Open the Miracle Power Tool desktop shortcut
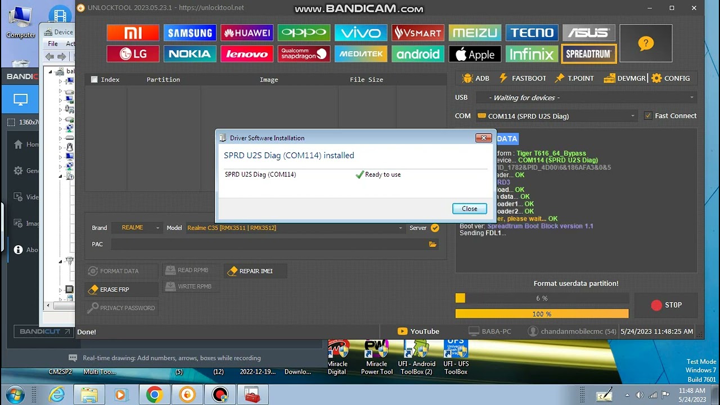Image resolution: width=720 pixels, height=405 pixels. pyautogui.click(x=377, y=358)
